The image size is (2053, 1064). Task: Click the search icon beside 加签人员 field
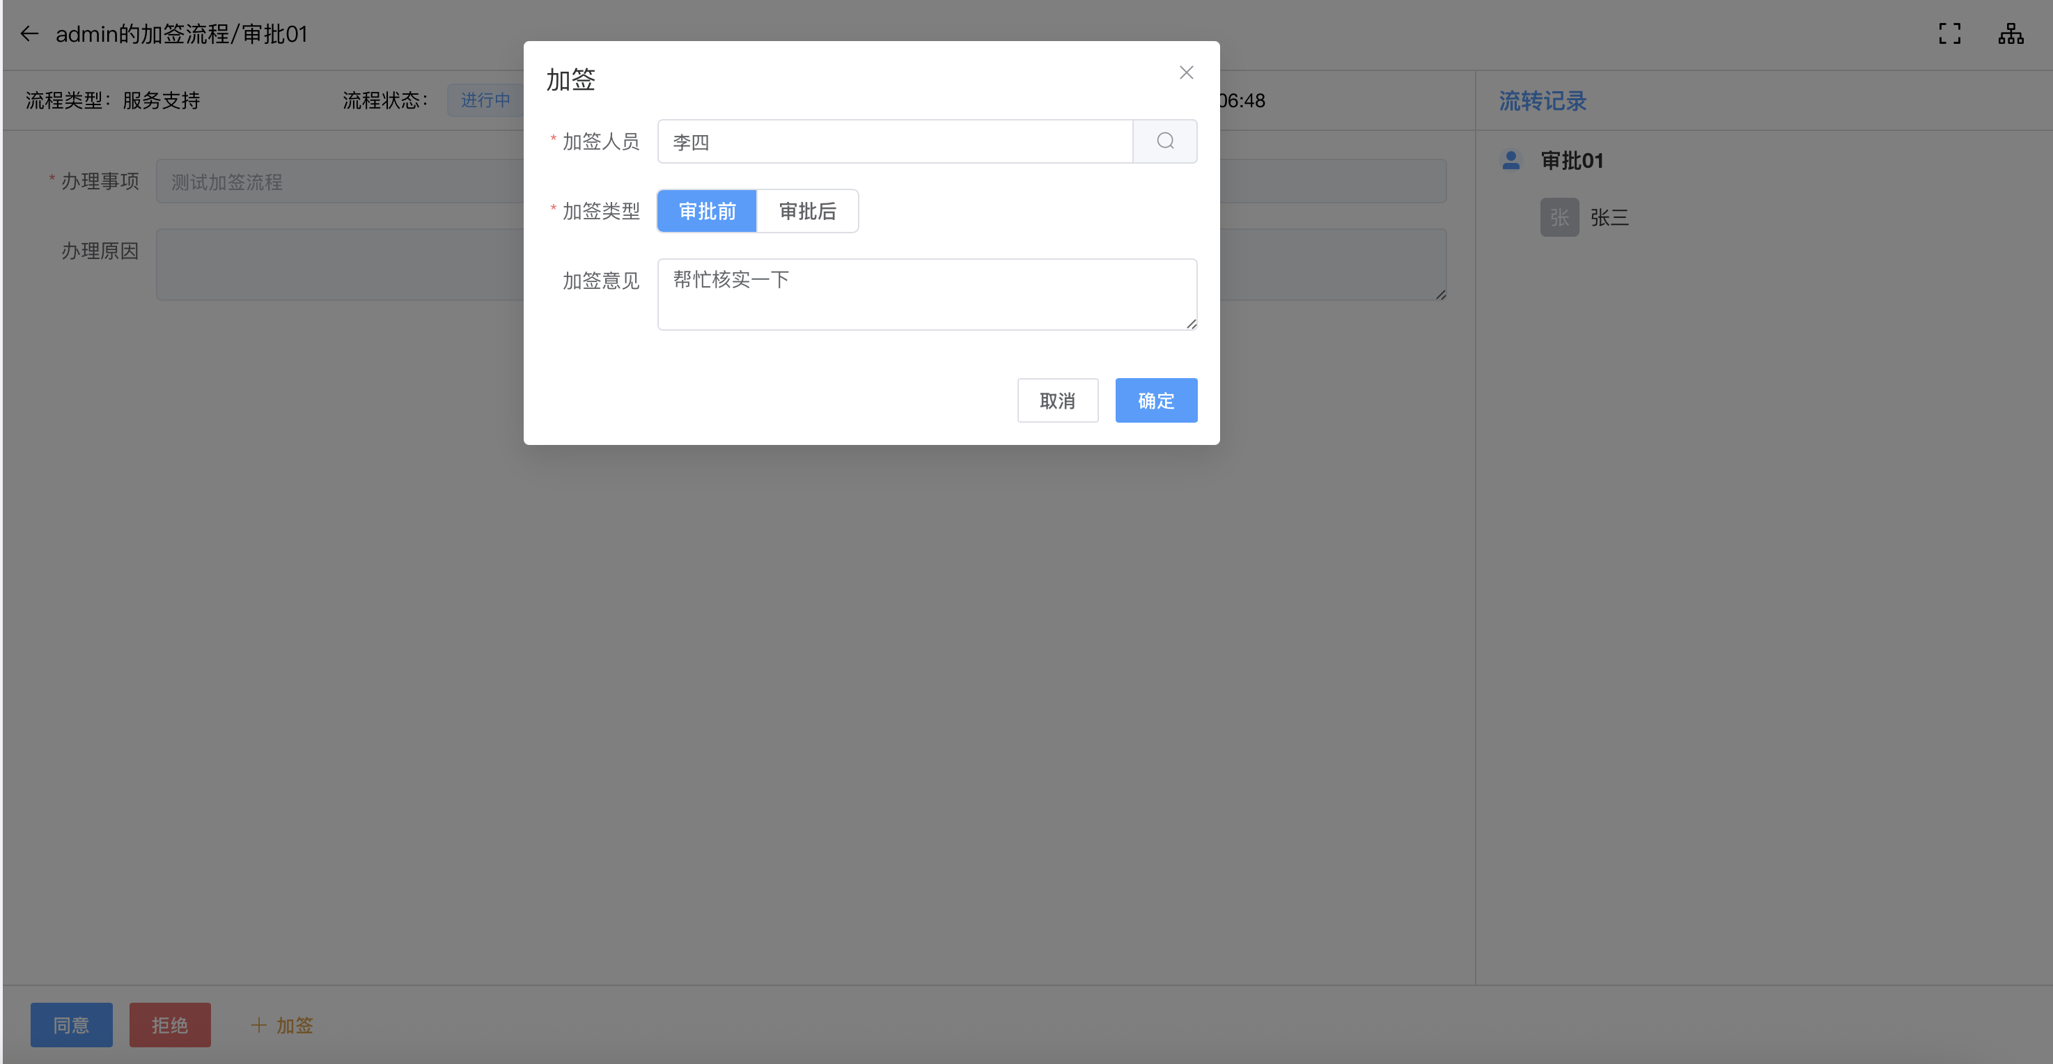1164,141
